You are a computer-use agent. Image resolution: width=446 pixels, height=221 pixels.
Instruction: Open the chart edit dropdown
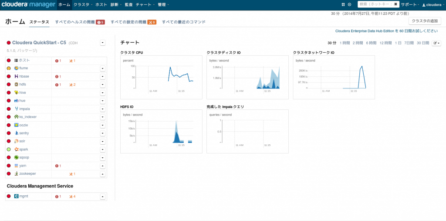pos(436,43)
